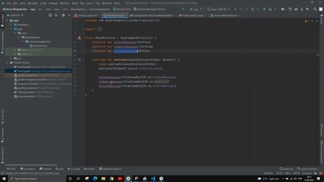Open Project panel settings gear
The height and width of the screenshot is (182, 324).
pyautogui.click(x=63, y=15)
